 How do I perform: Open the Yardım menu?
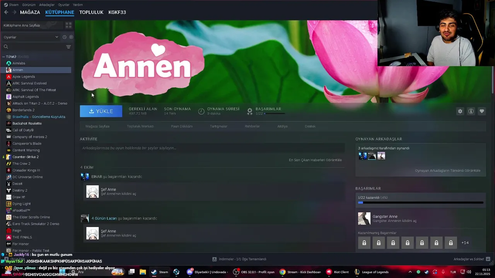78,5
